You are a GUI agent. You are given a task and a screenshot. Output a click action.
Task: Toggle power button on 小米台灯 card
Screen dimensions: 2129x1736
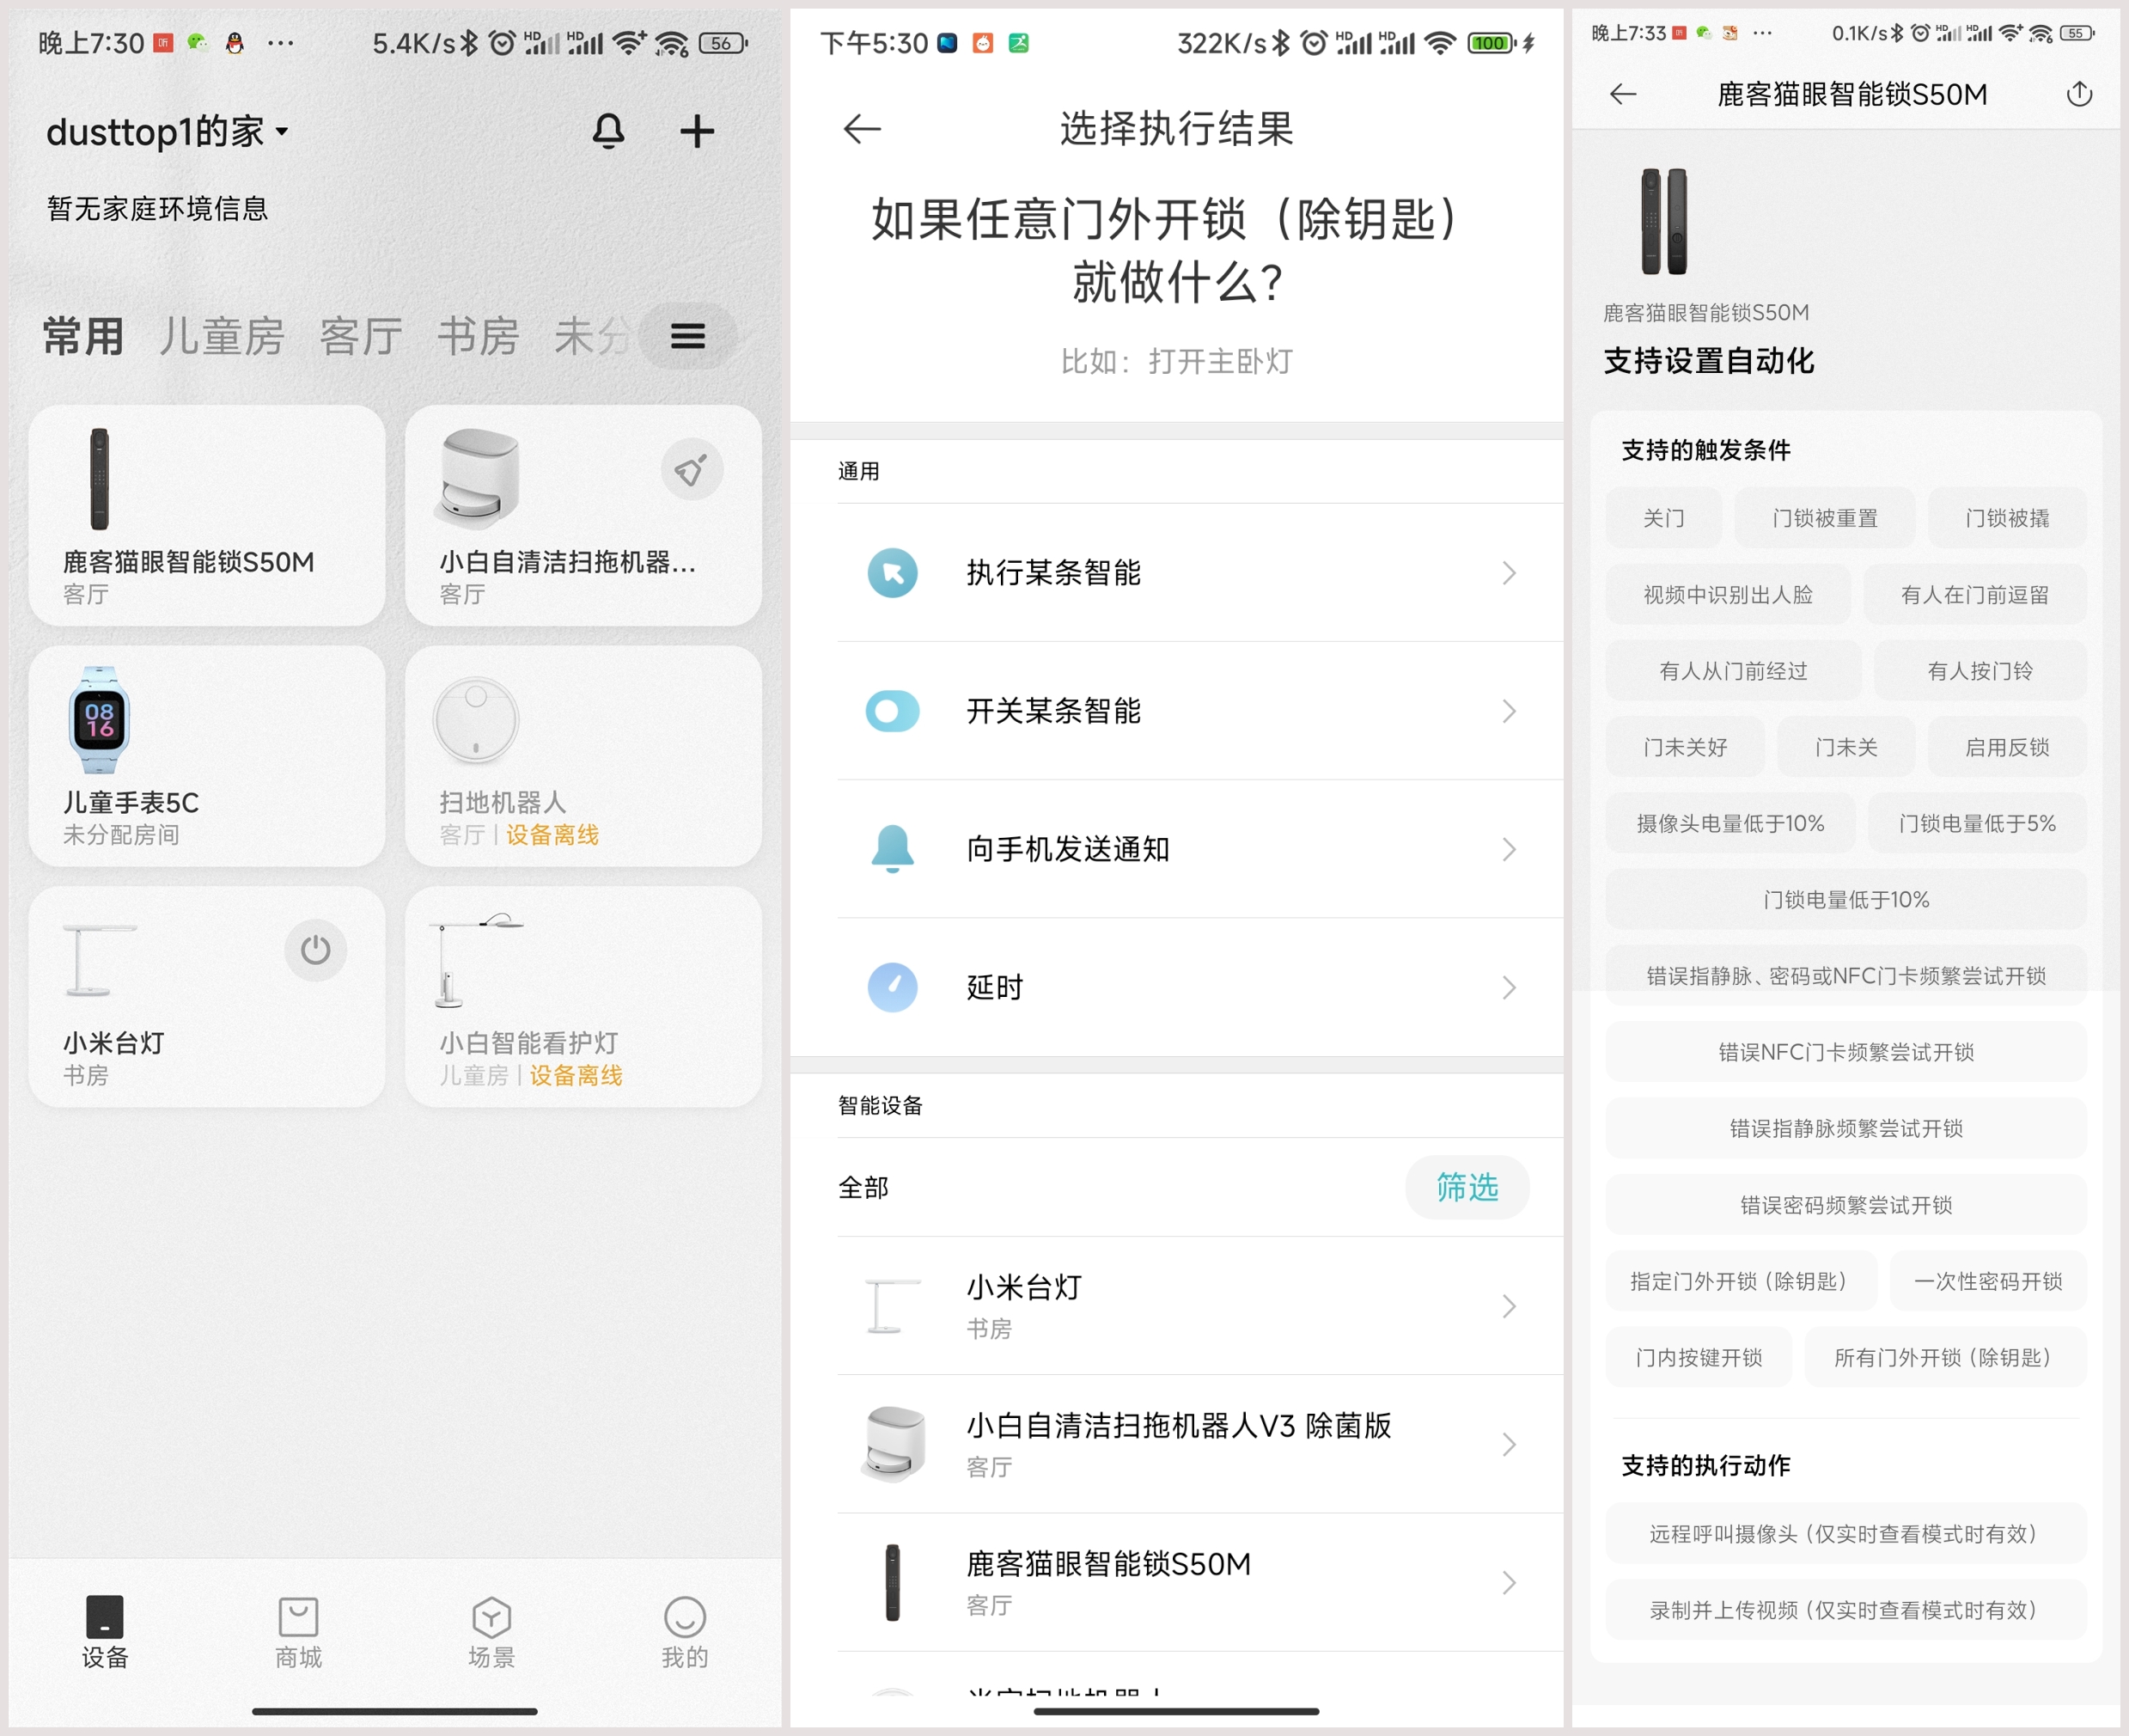click(x=316, y=950)
